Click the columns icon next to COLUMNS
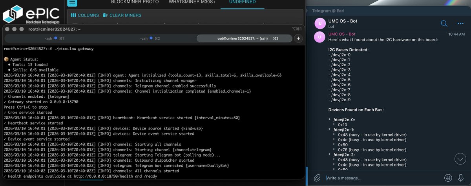 73,15
